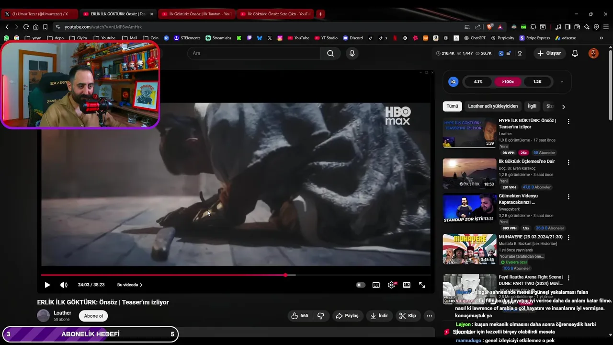The width and height of the screenshot is (613, 345).
Task: Select the '1.2K' vidIQ pill
Action: point(537,81)
